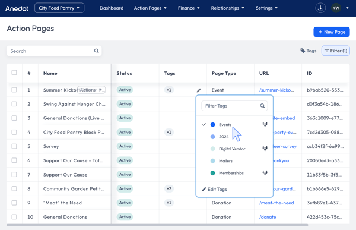This screenshot has height=230, width=356.
Task: Check the box for row 10 General Donations
Action: 14,216
